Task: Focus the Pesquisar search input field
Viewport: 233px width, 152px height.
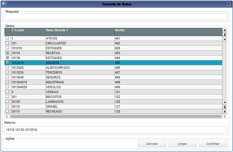Action: tap(115, 17)
